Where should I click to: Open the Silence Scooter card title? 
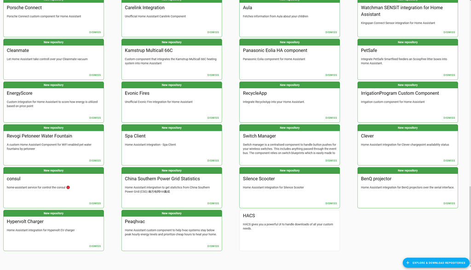click(258, 179)
